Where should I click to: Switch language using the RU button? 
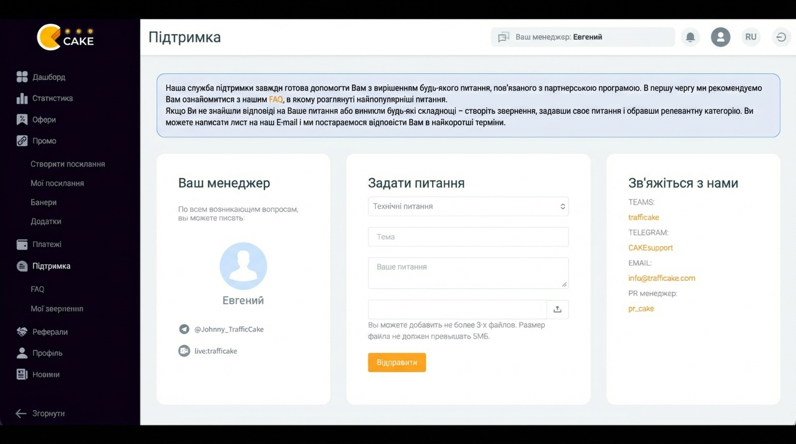pyautogui.click(x=750, y=36)
